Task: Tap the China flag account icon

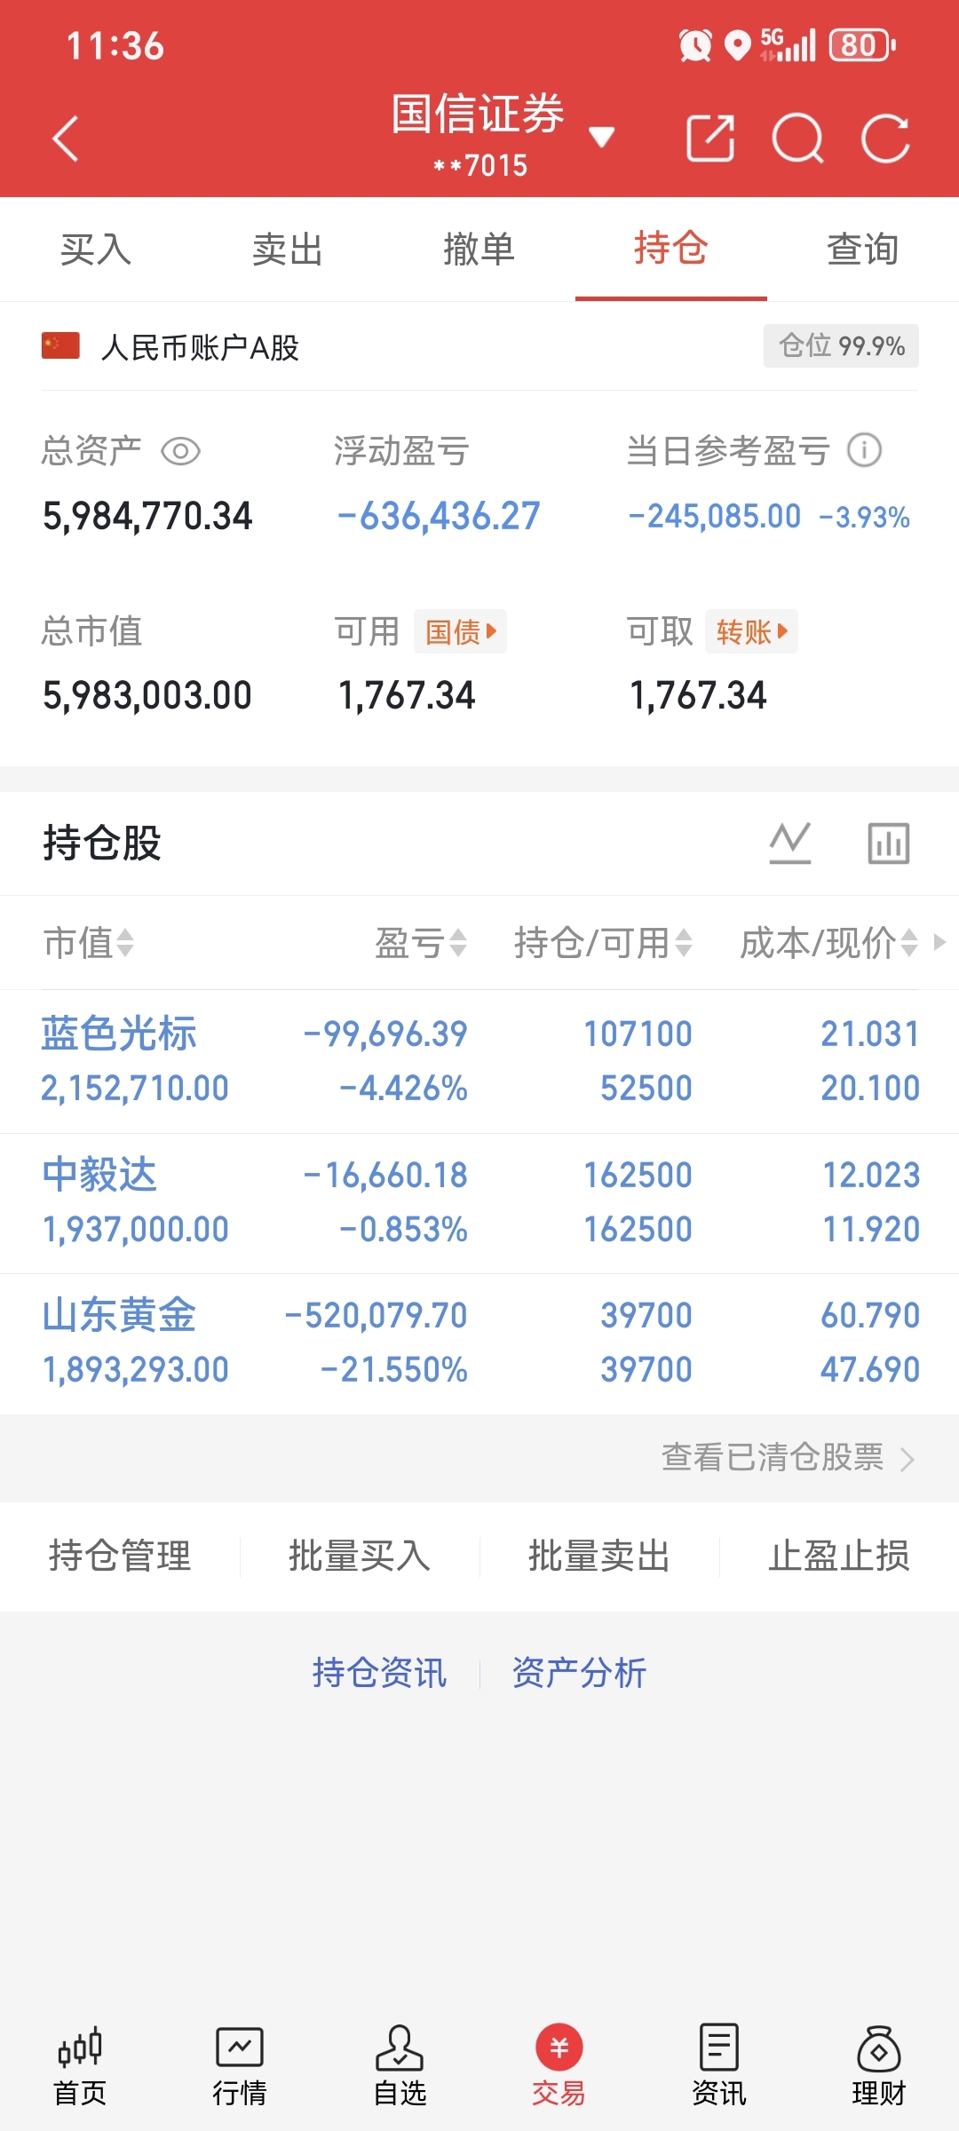Action: tap(60, 346)
